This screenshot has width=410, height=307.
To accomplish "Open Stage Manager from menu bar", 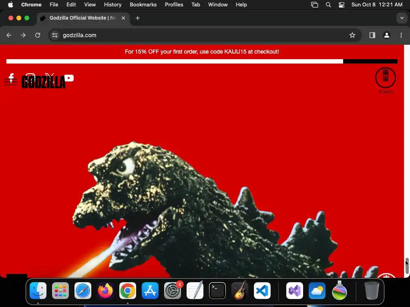I will [x=315, y=5].
